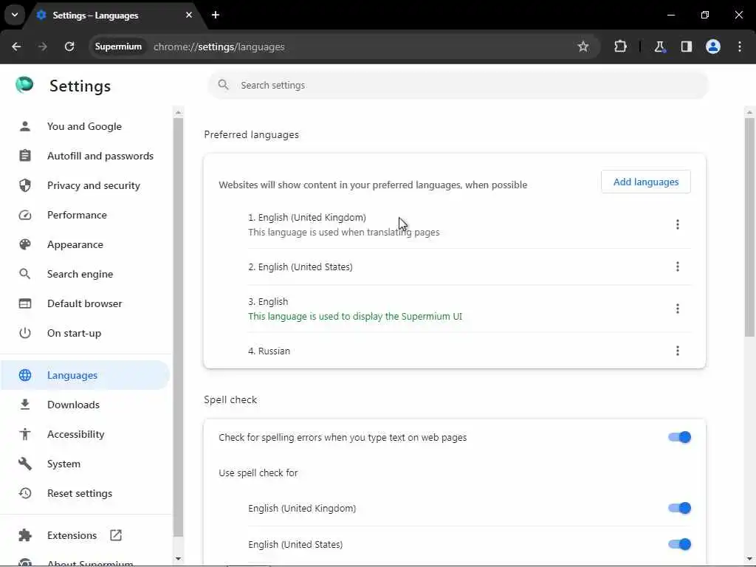Image resolution: width=756 pixels, height=567 pixels.
Task: Click the back navigation arrow
Action: [16, 47]
